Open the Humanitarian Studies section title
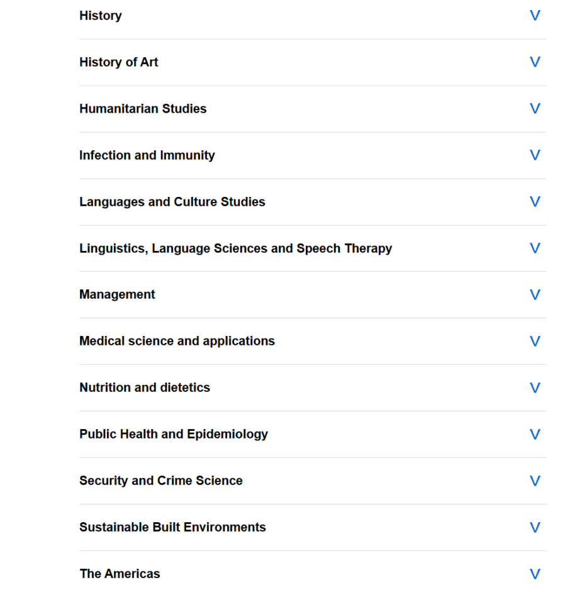 (x=143, y=109)
